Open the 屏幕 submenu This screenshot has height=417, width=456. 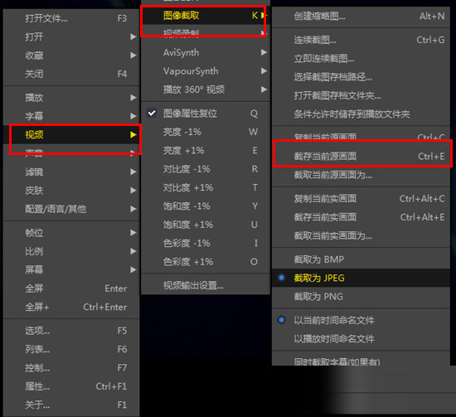click(71, 269)
